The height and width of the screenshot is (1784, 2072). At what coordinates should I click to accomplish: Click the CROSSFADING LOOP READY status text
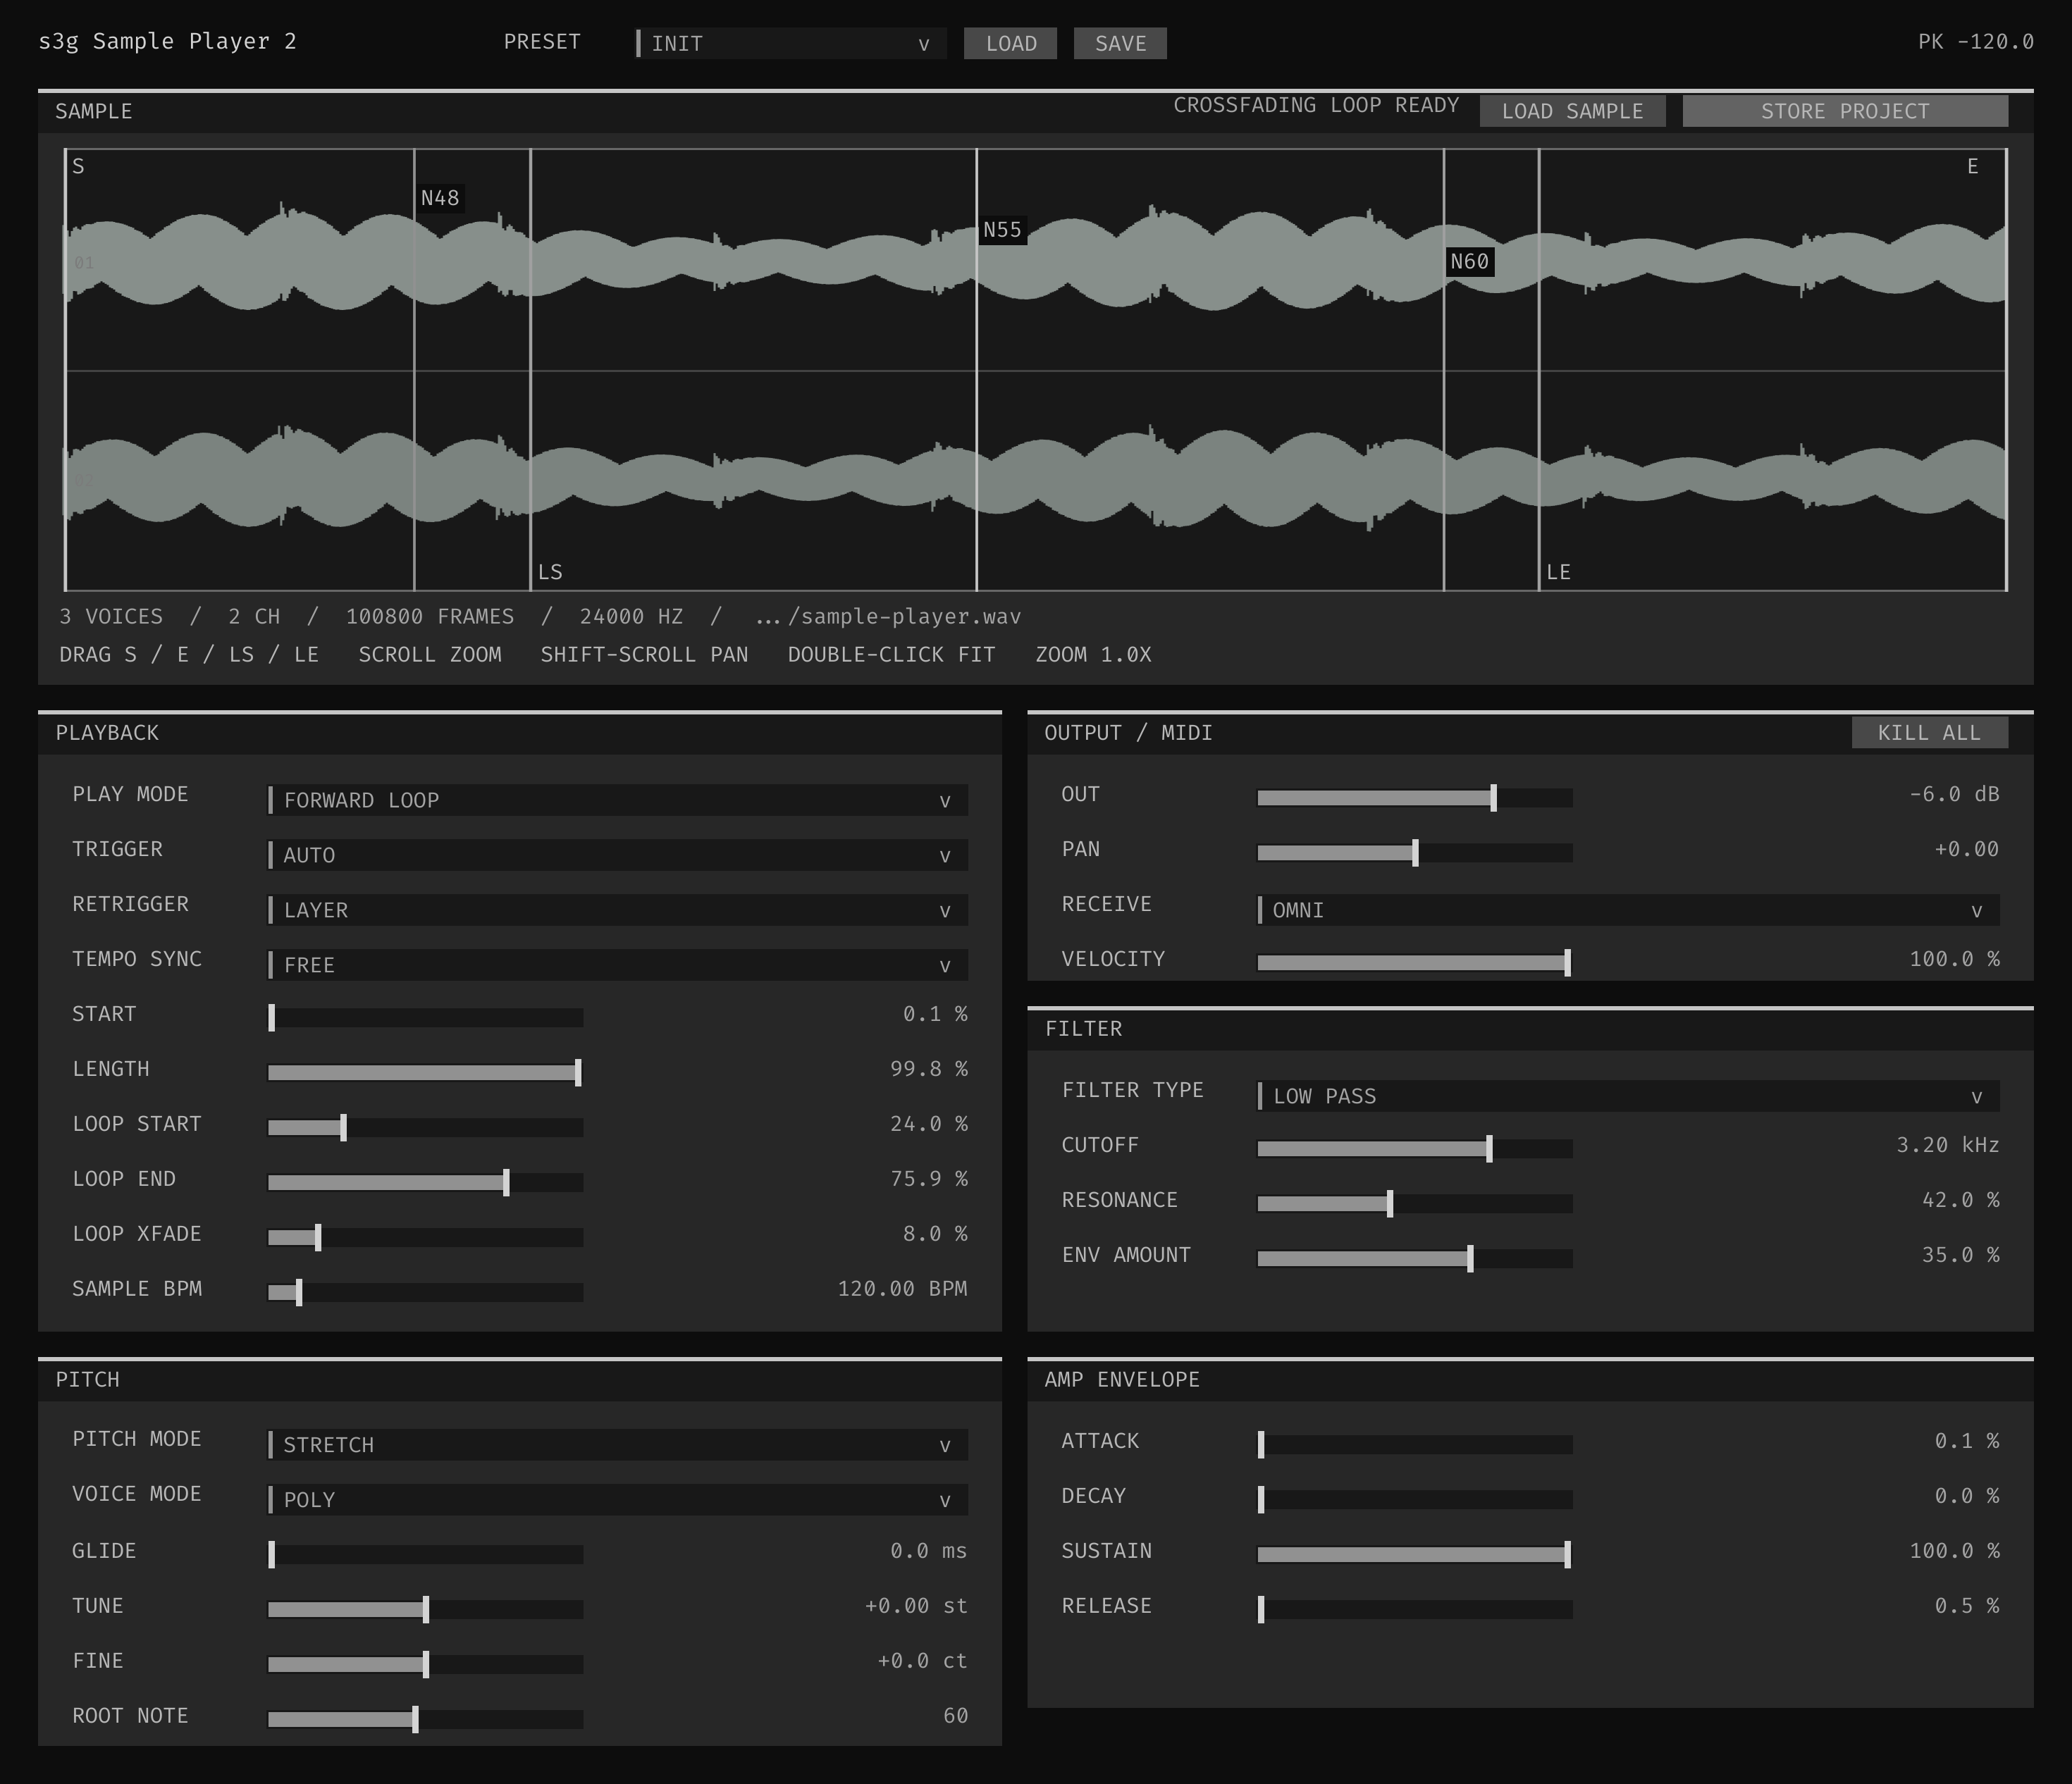[x=1316, y=105]
